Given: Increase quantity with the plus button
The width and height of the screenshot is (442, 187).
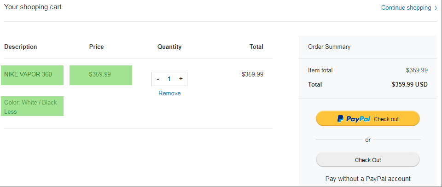Looking at the screenshot, I should pyautogui.click(x=180, y=79).
